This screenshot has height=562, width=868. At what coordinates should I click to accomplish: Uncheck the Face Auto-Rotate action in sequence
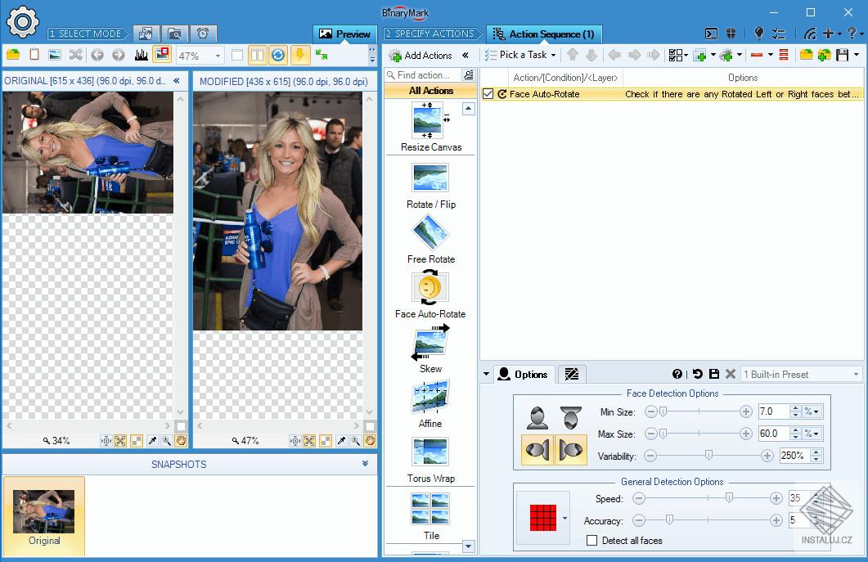[x=488, y=94]
